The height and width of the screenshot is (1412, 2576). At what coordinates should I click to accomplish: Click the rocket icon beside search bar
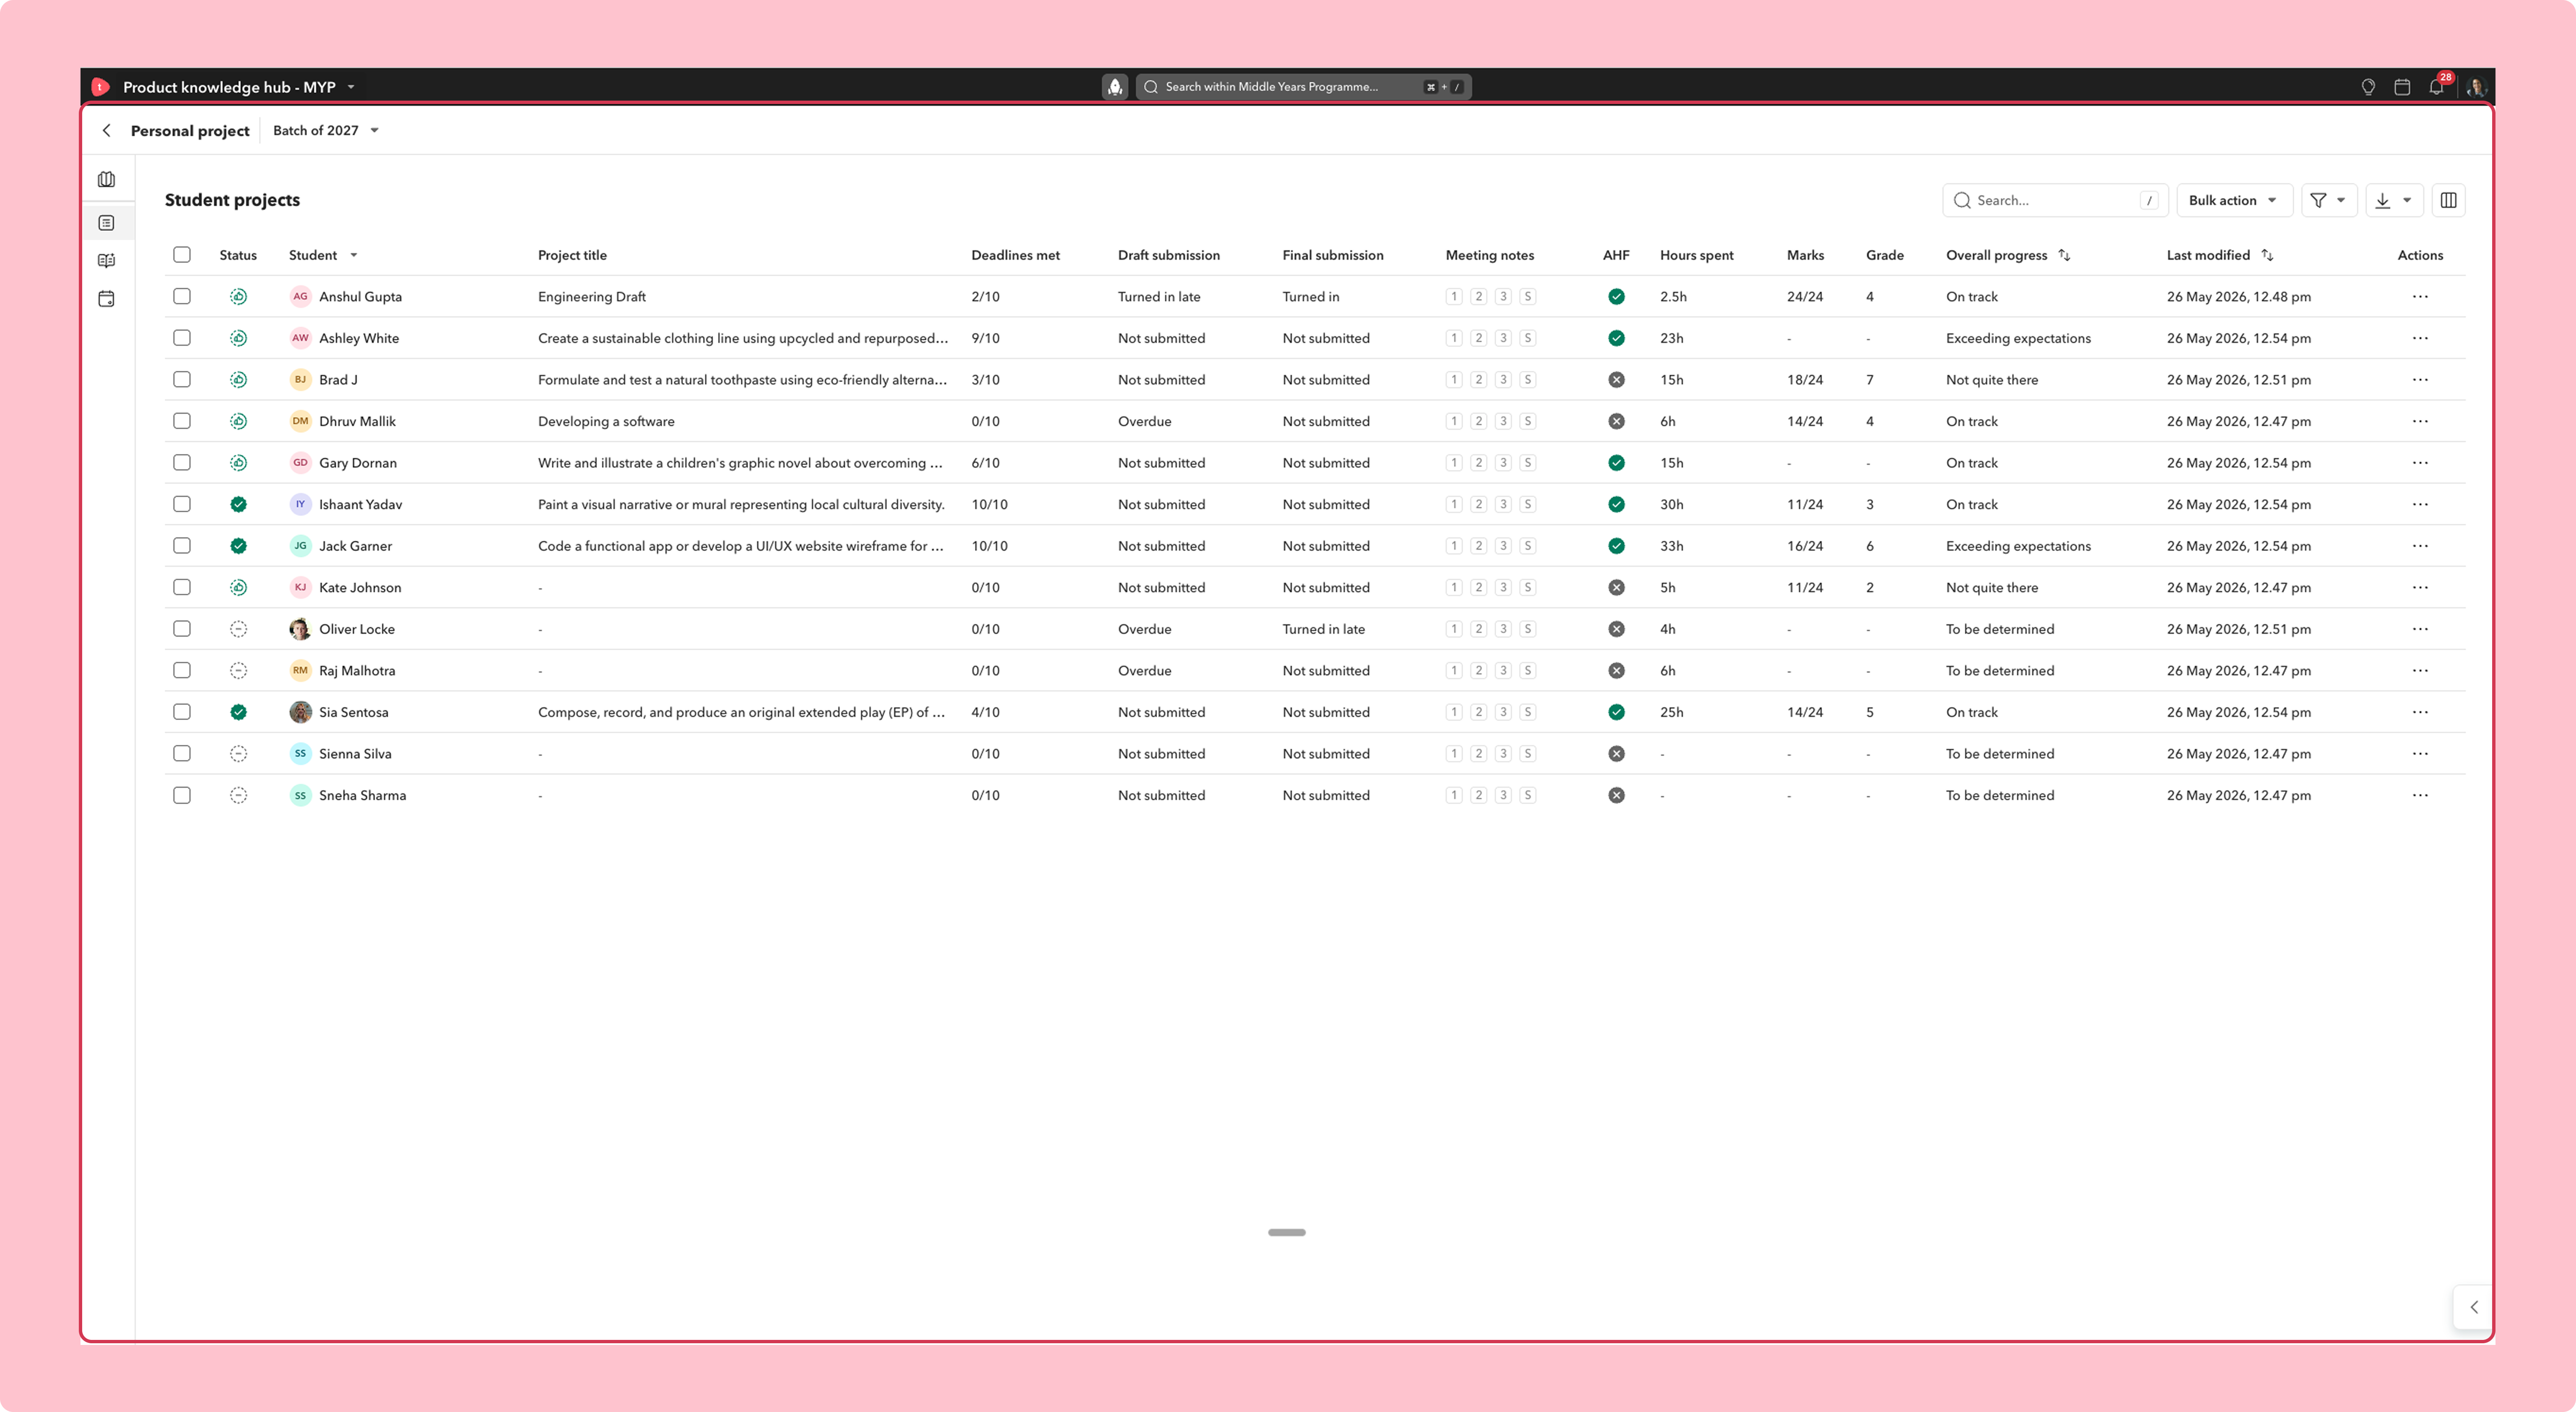click(1115, 87)
